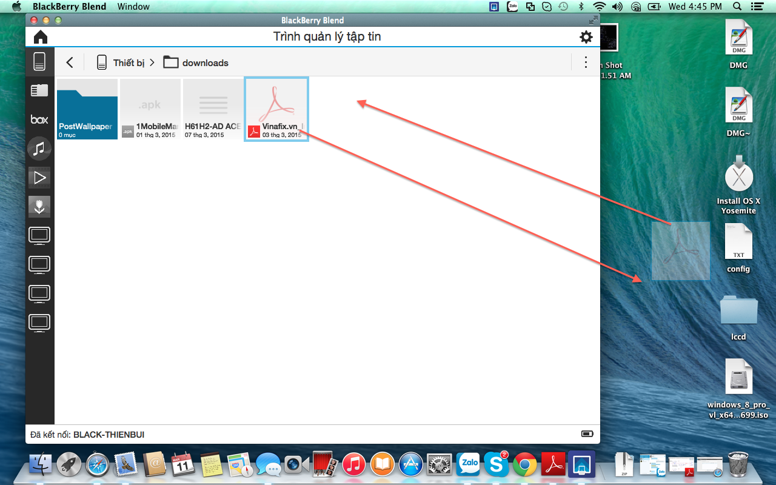
Task: Click the battery indicator in Blend status bar
Action: click(x=587, y=434)
